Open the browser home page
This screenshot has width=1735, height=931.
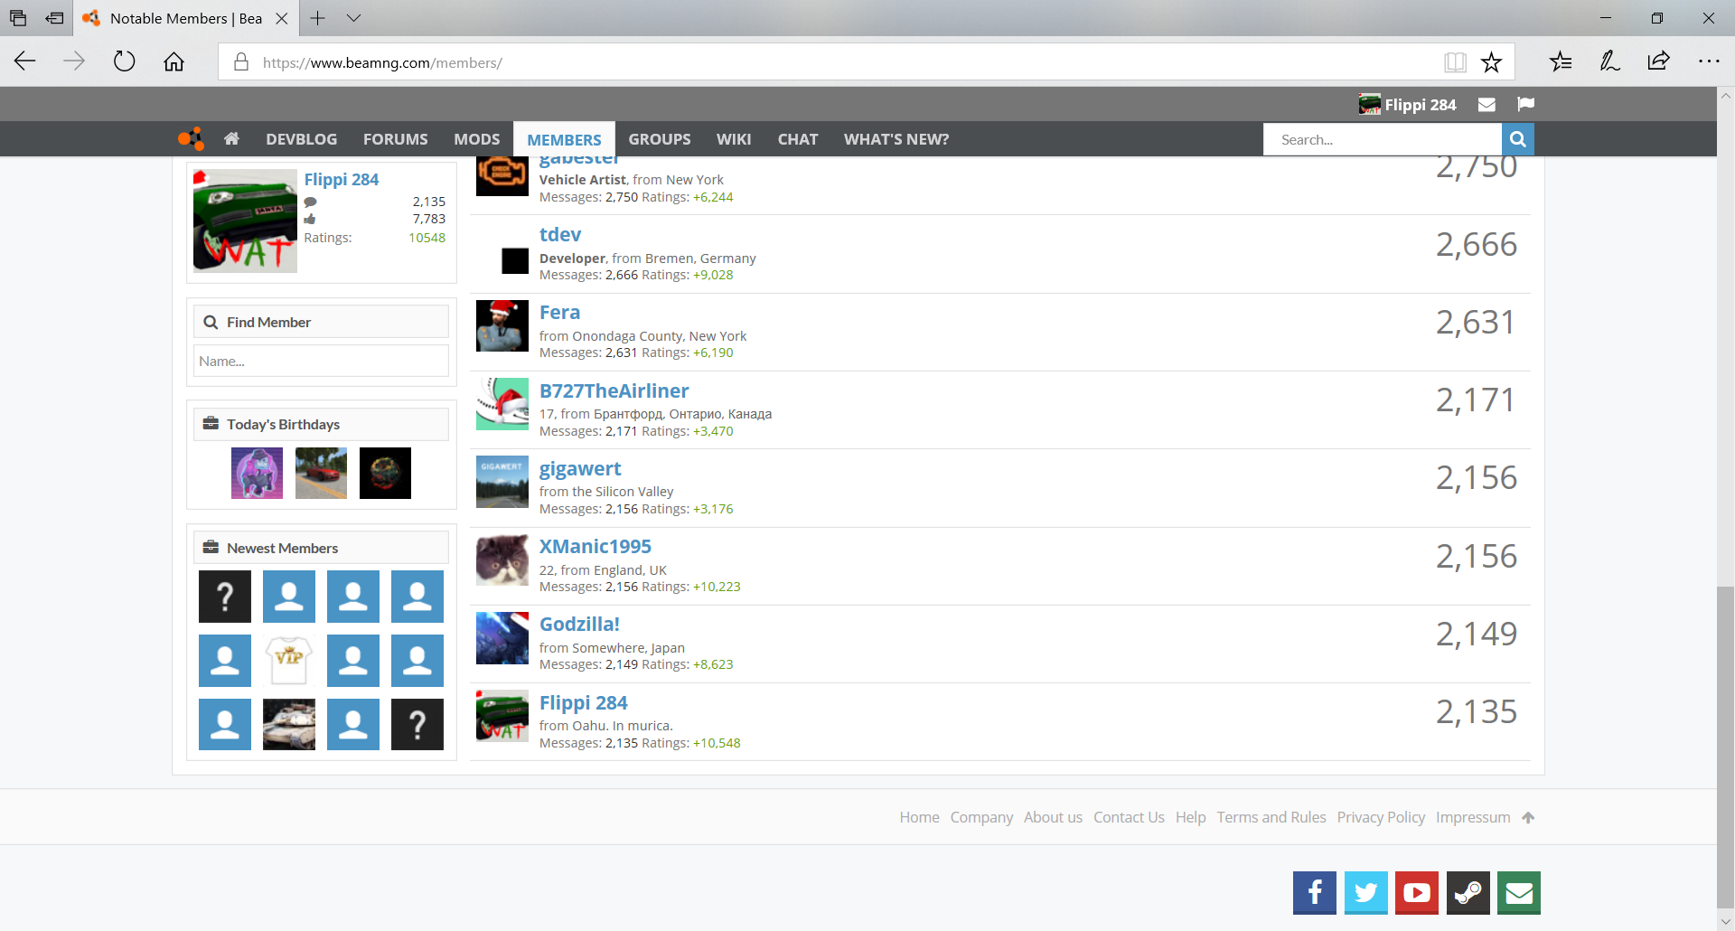coord(173,61)
